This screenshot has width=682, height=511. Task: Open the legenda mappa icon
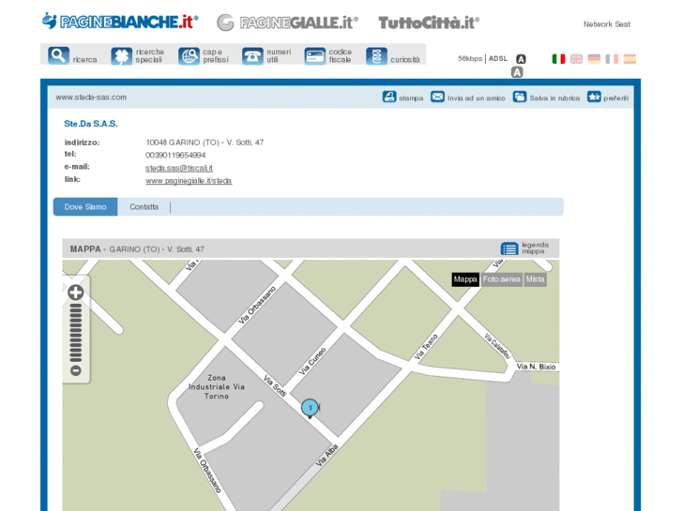point(509,248)
